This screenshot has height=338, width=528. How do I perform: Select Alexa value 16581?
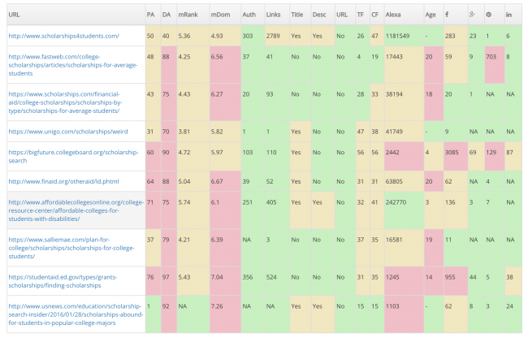394,240
